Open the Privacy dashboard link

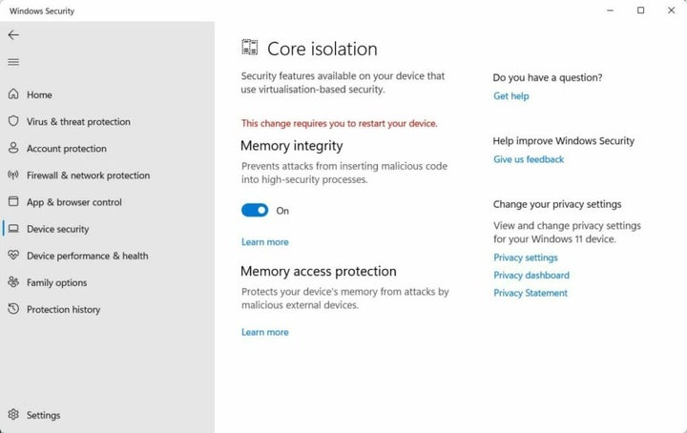click(x=531, y=276)
